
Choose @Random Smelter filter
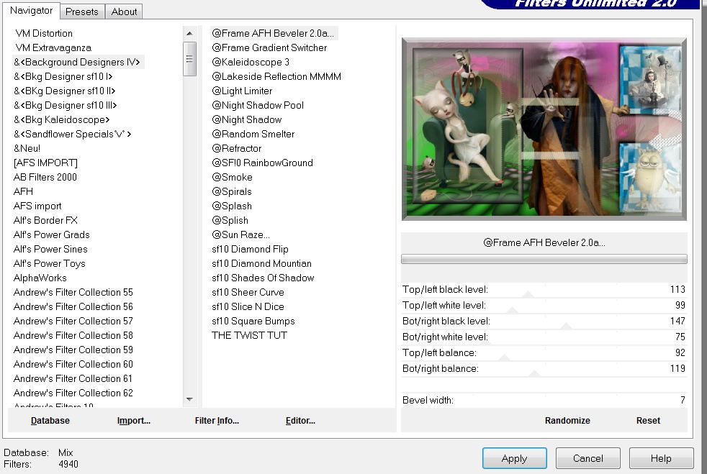[x=253, y=135]
